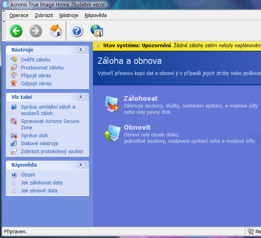Click the Acronis icon in the title bar
The image size is (261, 238).
5,4
